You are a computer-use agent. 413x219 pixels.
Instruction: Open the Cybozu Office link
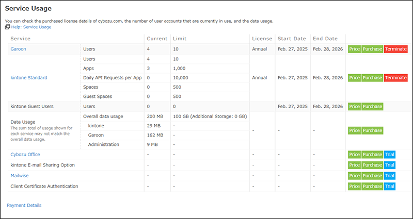[x=25, y=154]
